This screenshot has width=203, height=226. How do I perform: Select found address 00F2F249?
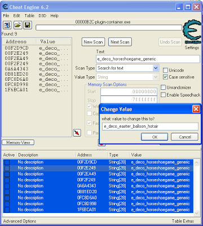coord(16,64)
